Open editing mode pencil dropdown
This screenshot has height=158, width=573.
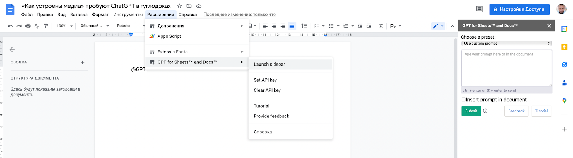point(438,26)
